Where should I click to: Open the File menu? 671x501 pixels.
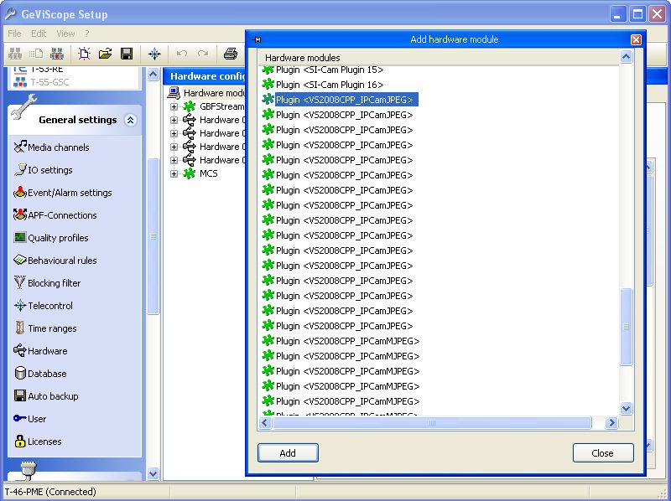pos(14,34)
